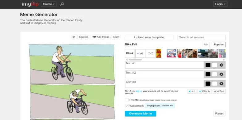Click the Search all memes field
This screenshot has width=242, height=120.
[x=202, y=37]
